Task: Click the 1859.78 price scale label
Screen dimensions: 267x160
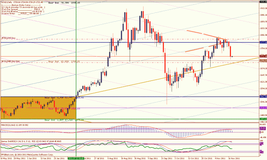Action: point(264,22)
